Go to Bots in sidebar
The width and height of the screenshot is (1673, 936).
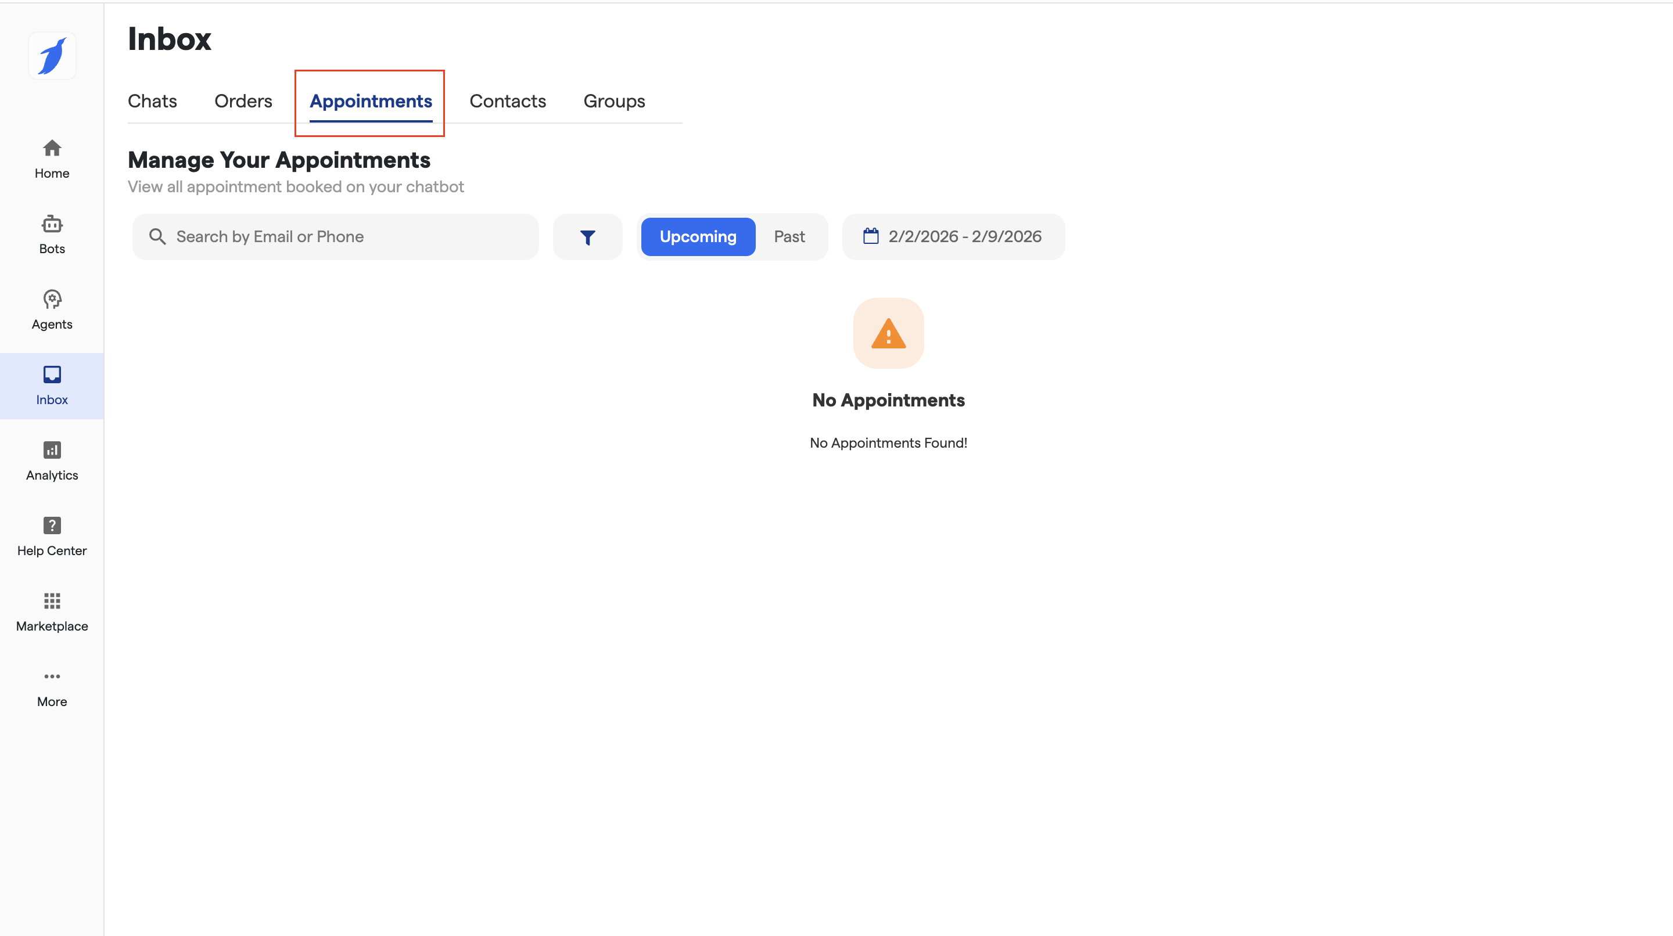pyautogui.click(x=52, y=235)
